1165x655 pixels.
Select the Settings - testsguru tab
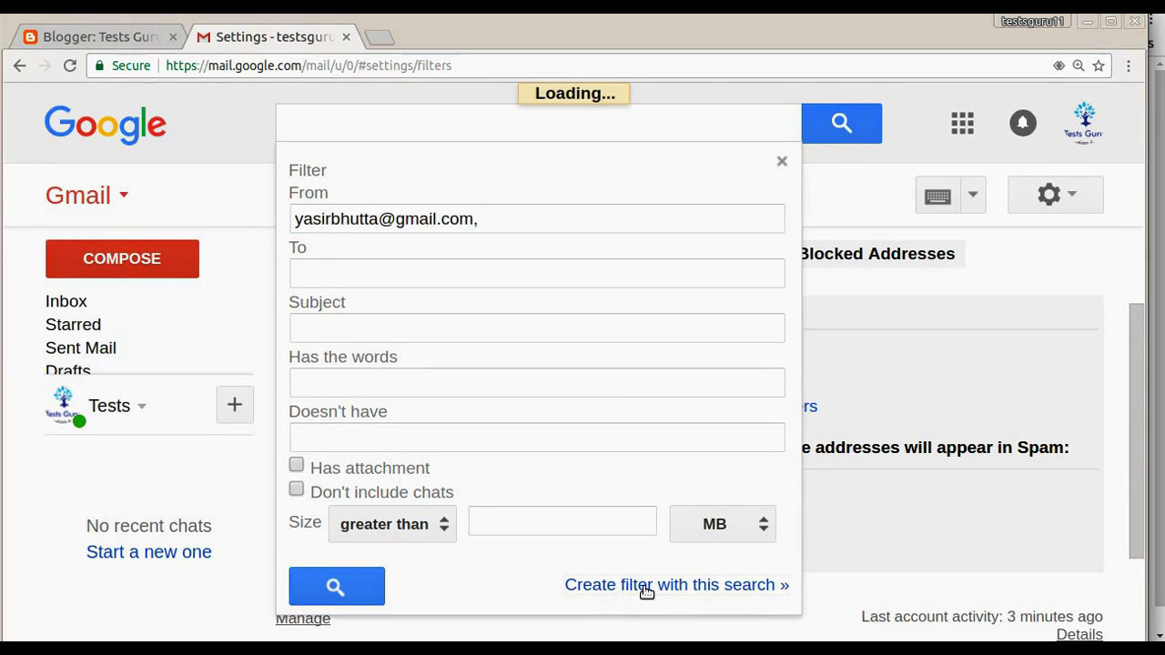pyautogui.click(x=274, y=37)
